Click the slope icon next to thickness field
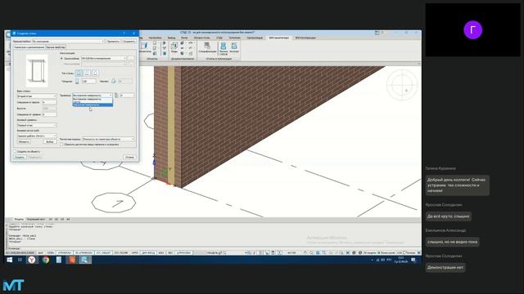 pyautogui.click(x=114, y=81)
